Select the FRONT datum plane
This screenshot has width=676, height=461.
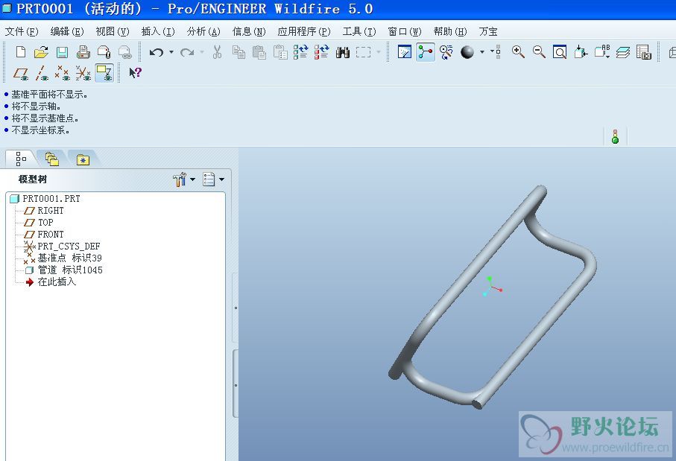43,235
